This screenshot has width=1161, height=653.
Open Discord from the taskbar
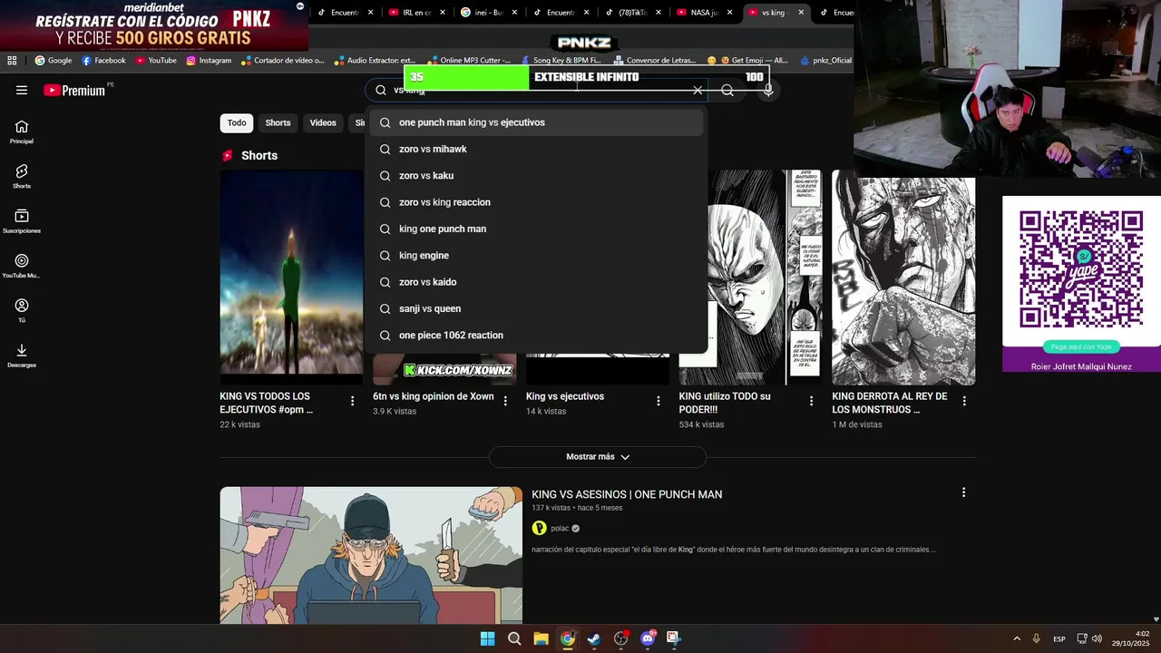click(648, 638)
